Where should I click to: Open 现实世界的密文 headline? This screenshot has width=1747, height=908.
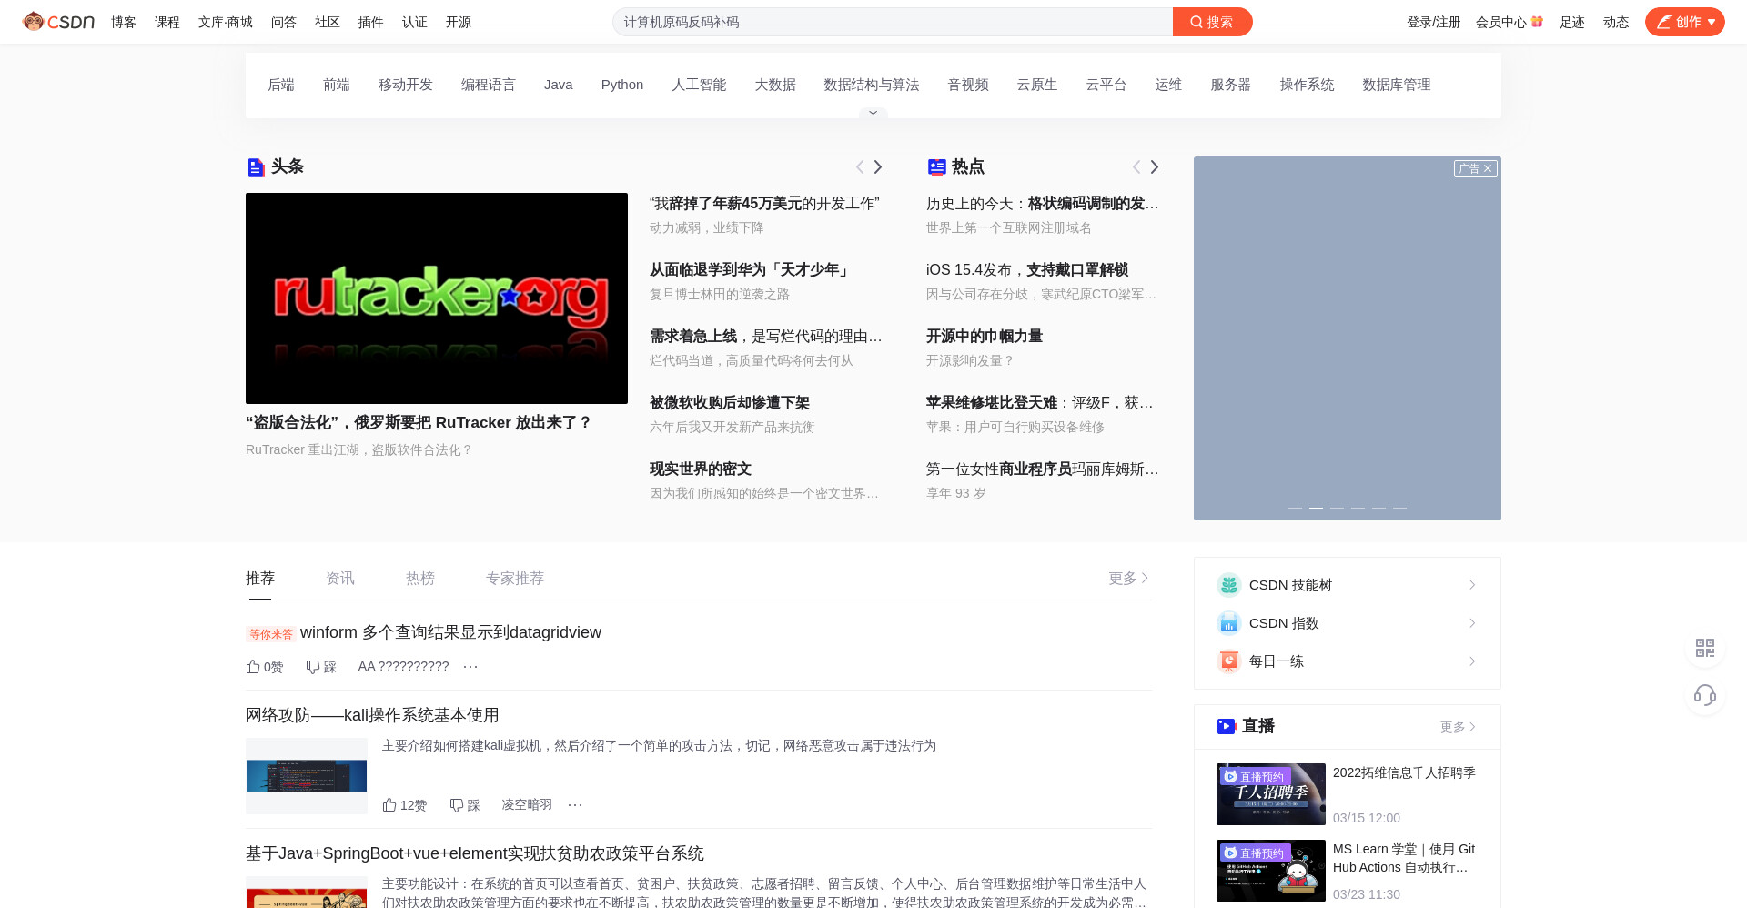click(x=701, y=469)
